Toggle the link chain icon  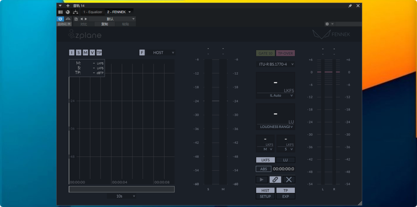tap(275, 180)
